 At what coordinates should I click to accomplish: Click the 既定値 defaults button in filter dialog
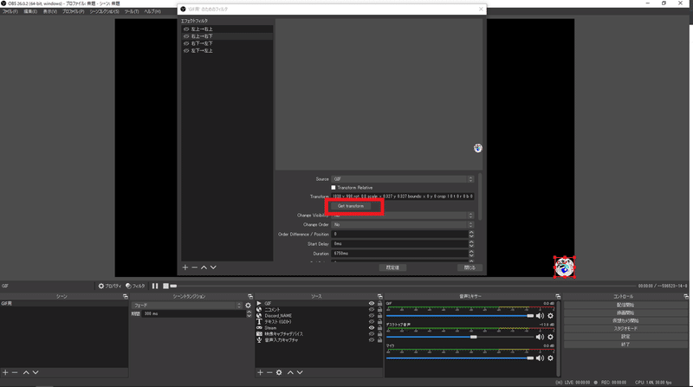pos(392,268)
